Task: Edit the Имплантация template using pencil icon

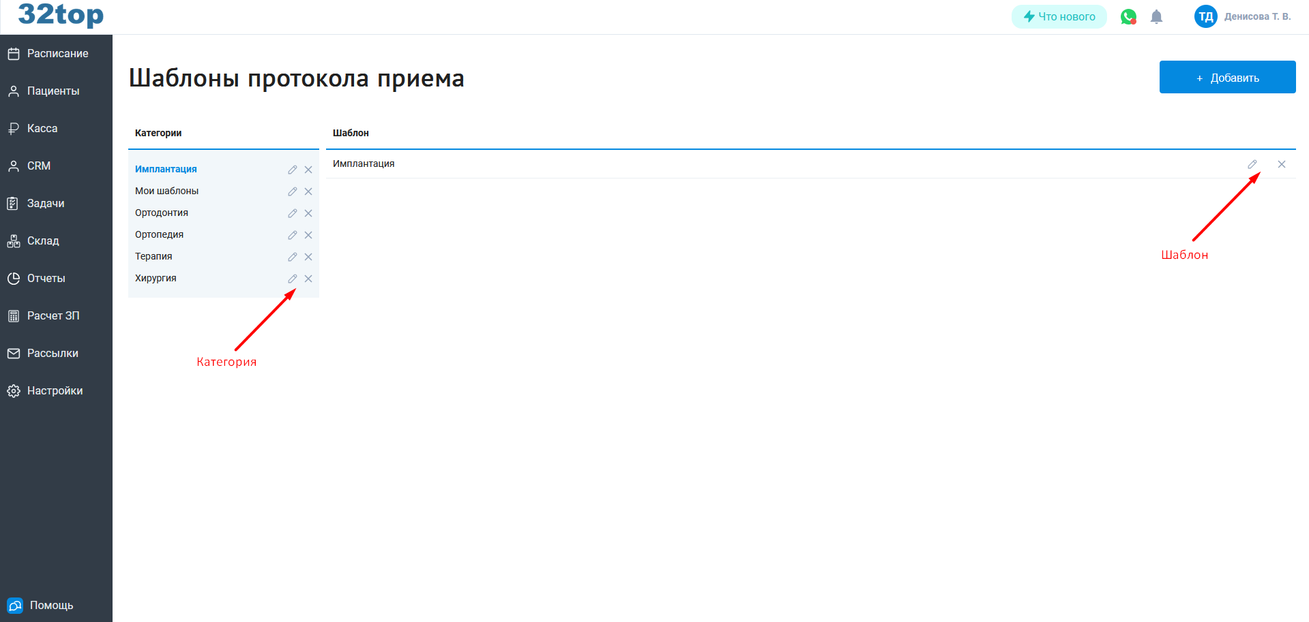Action: coord(1252,164)
